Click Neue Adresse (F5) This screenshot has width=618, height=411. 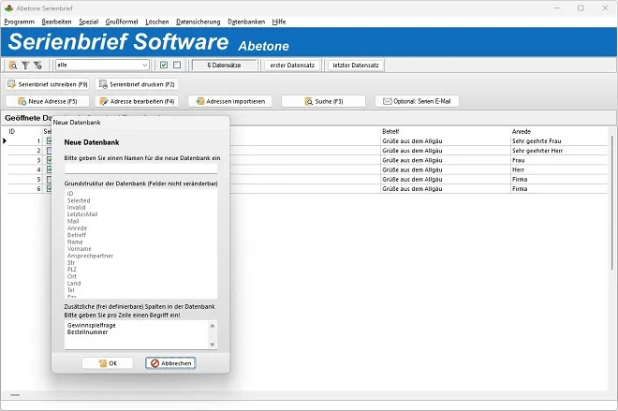(48, 101)
